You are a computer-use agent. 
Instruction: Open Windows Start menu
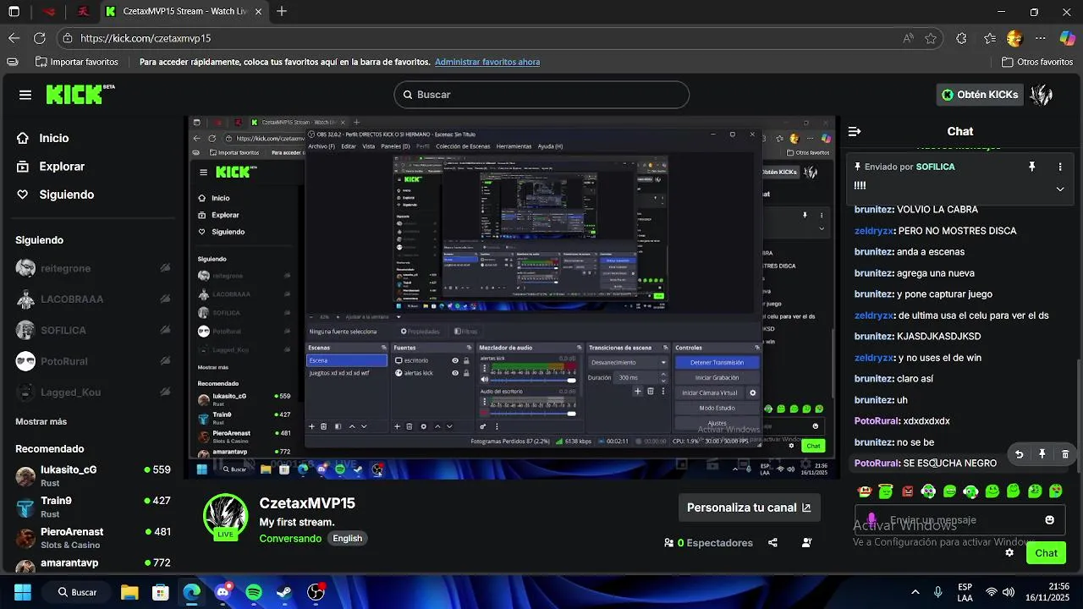[23, 592]
